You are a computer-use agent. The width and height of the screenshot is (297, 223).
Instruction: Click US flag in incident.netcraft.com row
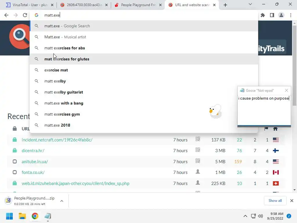[276, 140]
